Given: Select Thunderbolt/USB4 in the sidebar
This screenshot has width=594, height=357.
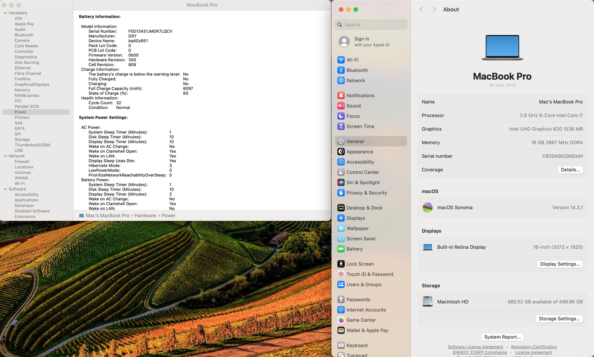Looking at the screenshot, I should click(x=32, y=145).
